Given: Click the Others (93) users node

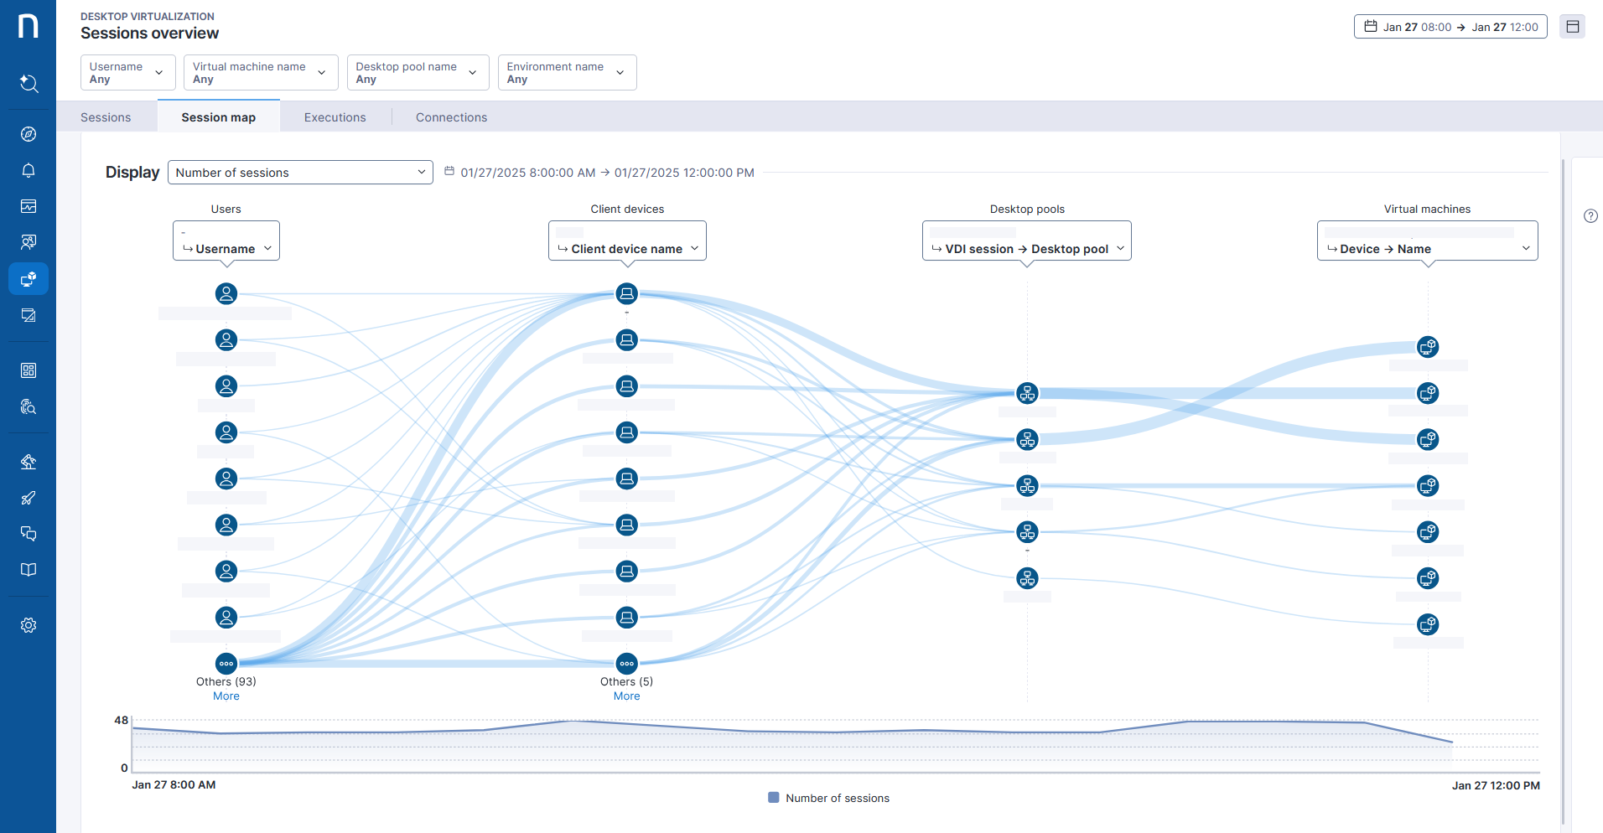Looking at the screenshot, I should pos(226,664).
